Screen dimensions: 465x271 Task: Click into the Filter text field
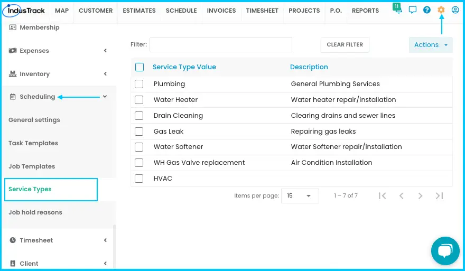pos(221,44)
